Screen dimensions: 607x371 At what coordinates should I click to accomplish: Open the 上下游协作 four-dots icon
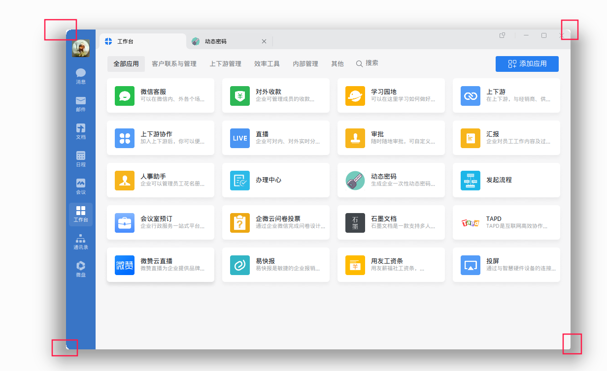(x=125, y=138)
